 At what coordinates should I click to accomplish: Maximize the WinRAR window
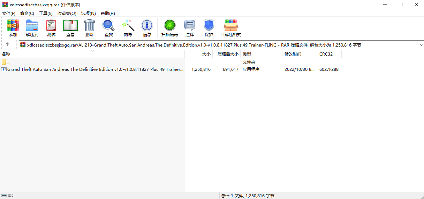coord(401,5)
